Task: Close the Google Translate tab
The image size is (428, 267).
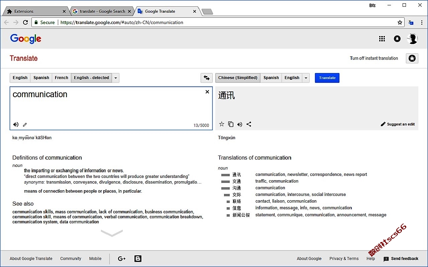Action: coord(195,11)
